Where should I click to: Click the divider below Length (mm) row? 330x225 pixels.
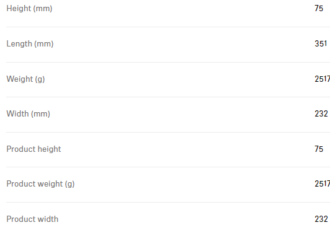click(x=168, y=62)
